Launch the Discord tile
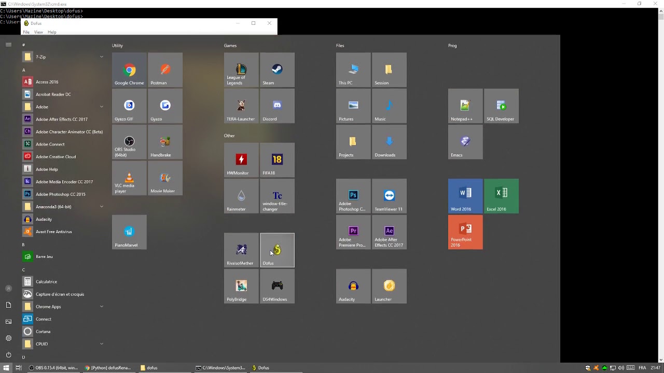This screenshot has height=373, width=664. tap(277, 106)
